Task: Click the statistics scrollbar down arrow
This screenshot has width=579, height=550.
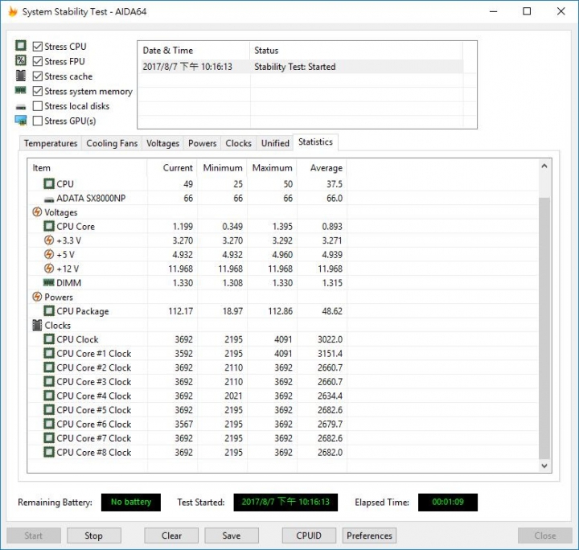Action: point(544,466)
